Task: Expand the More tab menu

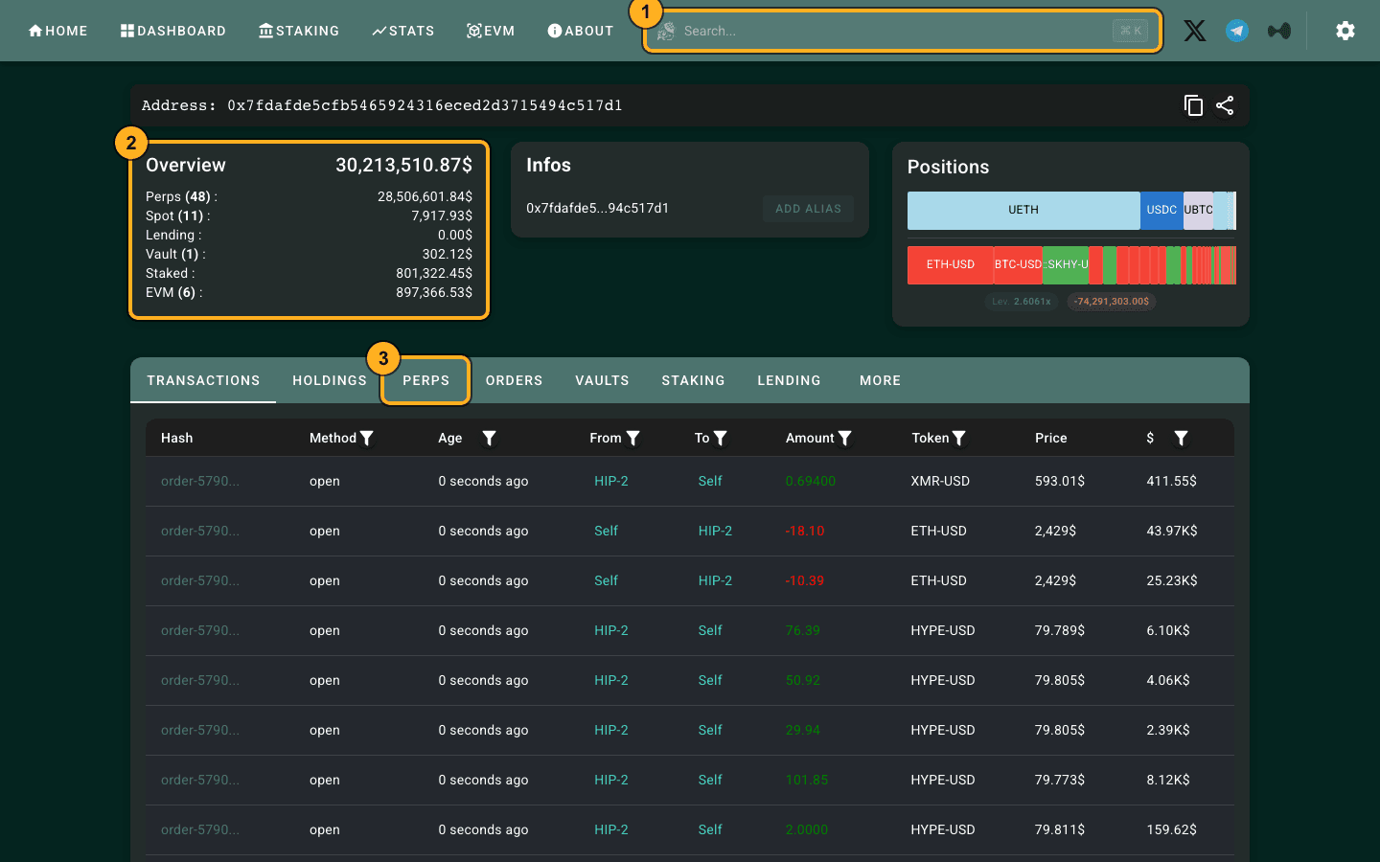Action: pos(880,380)
